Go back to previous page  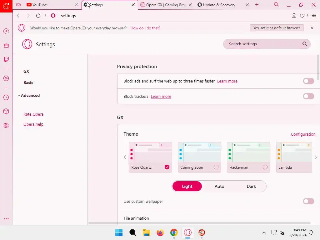pos(18,16)
